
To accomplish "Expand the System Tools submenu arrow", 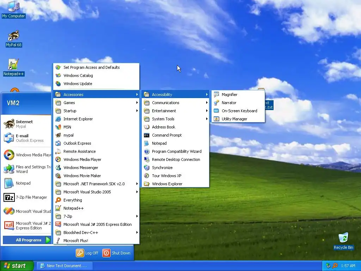I will coord(207,119).
